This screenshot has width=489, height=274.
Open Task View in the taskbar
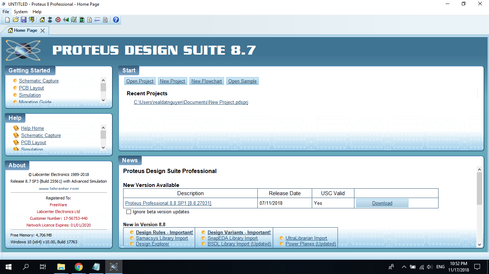click(43, 267)
